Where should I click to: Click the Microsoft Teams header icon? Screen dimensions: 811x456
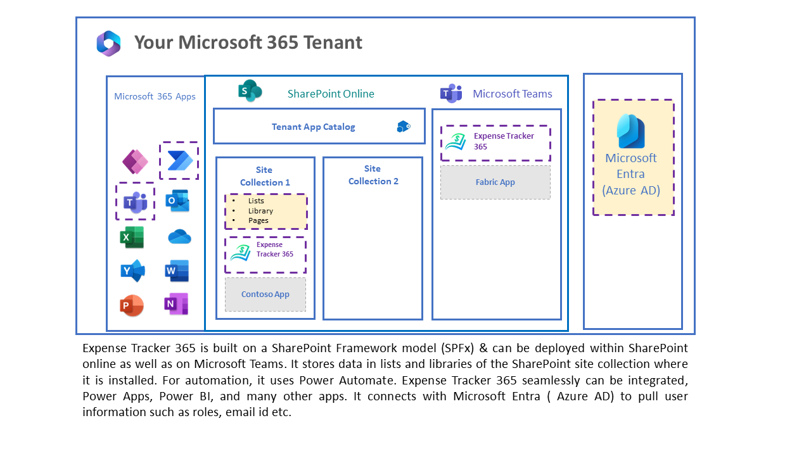451,93
